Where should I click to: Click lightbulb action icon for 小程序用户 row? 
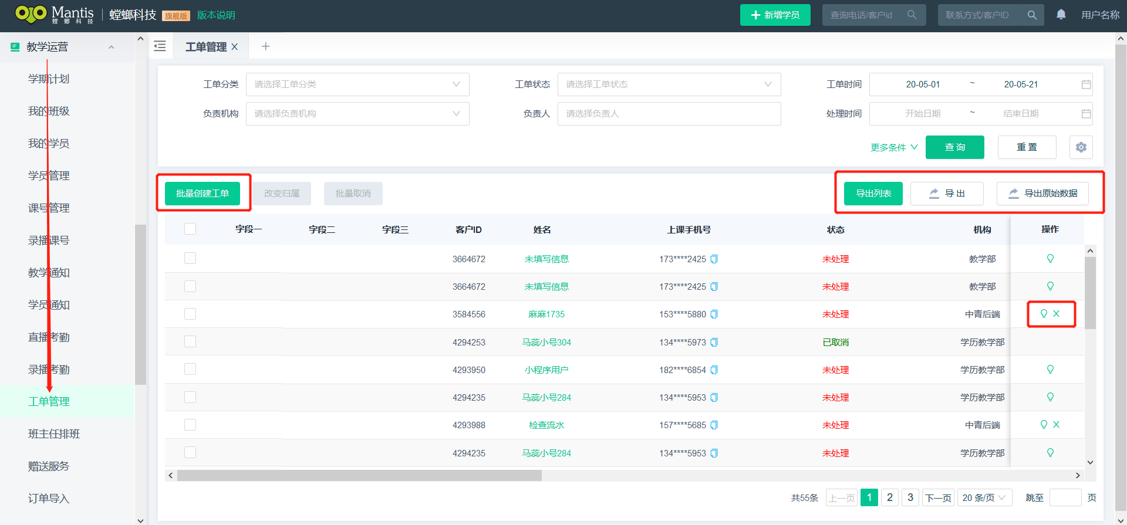(x=1050, y=370)
